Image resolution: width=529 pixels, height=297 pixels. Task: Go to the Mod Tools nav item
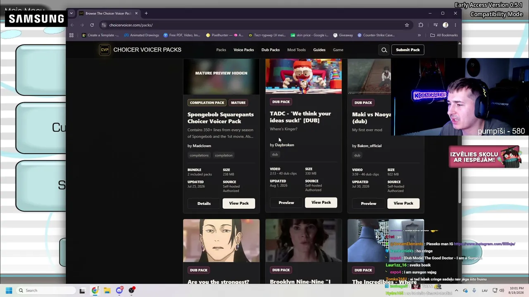pos(296,50)
